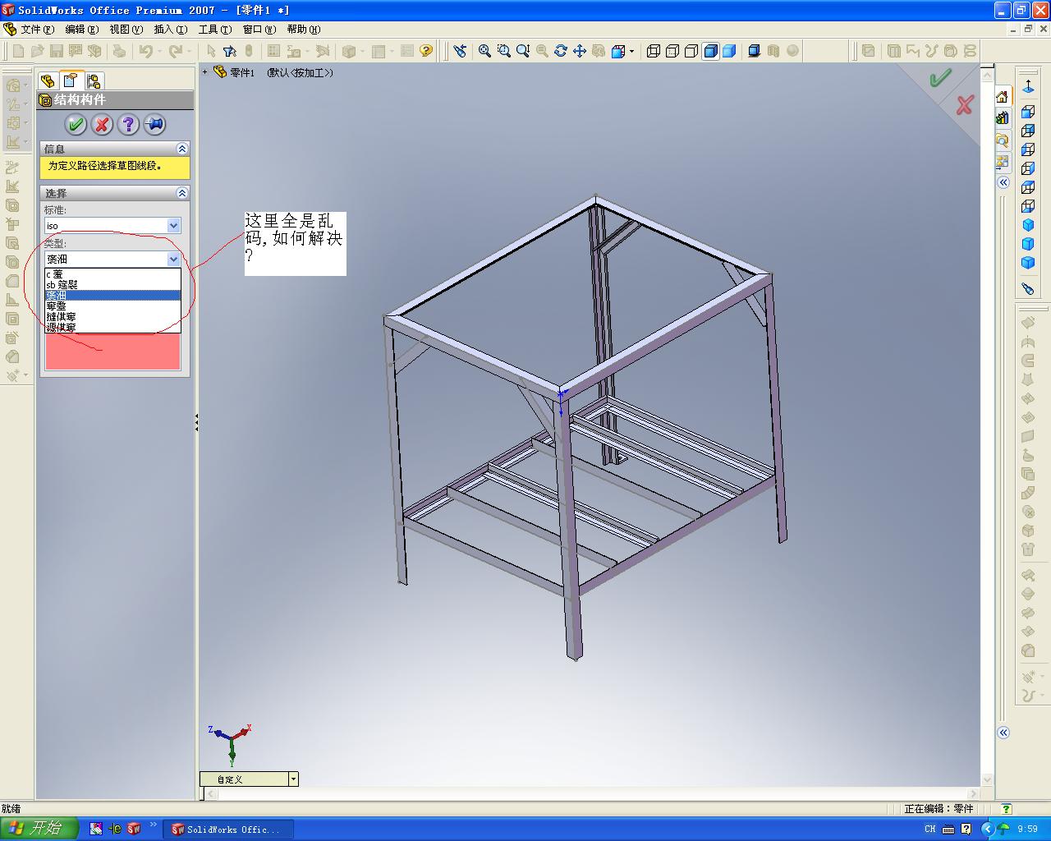The width and height of the screenshot is (1051, 841).
Task: Click the CH language indicator in tray
Action: pyautogui.click(x=930, y=830)
